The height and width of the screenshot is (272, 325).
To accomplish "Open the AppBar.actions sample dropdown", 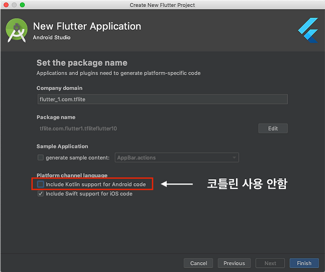I will click(176, 157).
